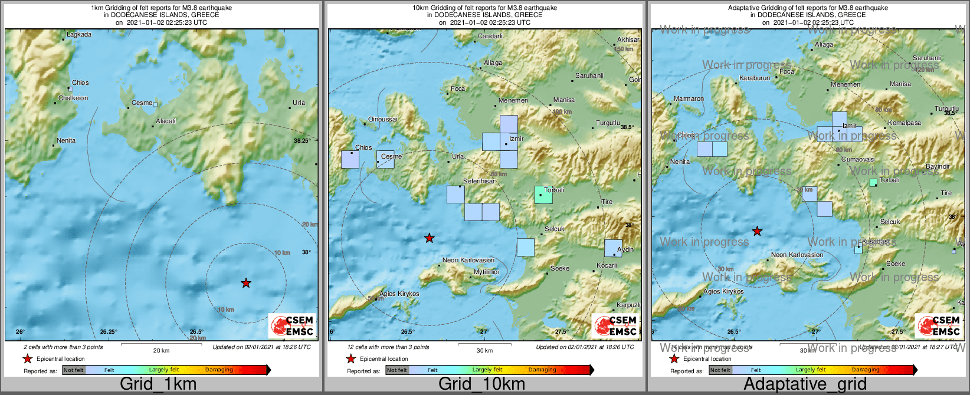Click the Lagkada label on the Grid_1km map
This screenshot has width=970, height=395.
coord(79,35)
